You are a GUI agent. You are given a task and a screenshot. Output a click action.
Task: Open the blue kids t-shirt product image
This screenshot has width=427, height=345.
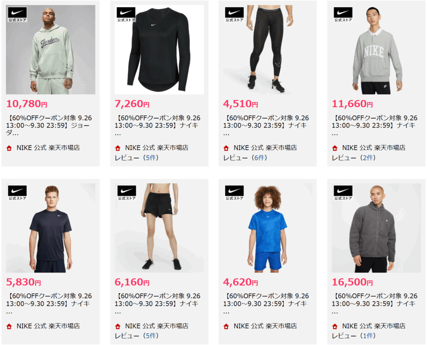click(x=267, y=228)
